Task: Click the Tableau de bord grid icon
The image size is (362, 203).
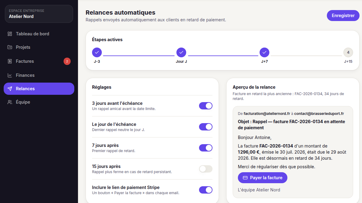Action: (x=10, y=34)
